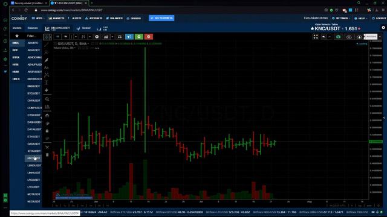
Task: Open the SETTINGS dropdown
Action: [341, 18]
